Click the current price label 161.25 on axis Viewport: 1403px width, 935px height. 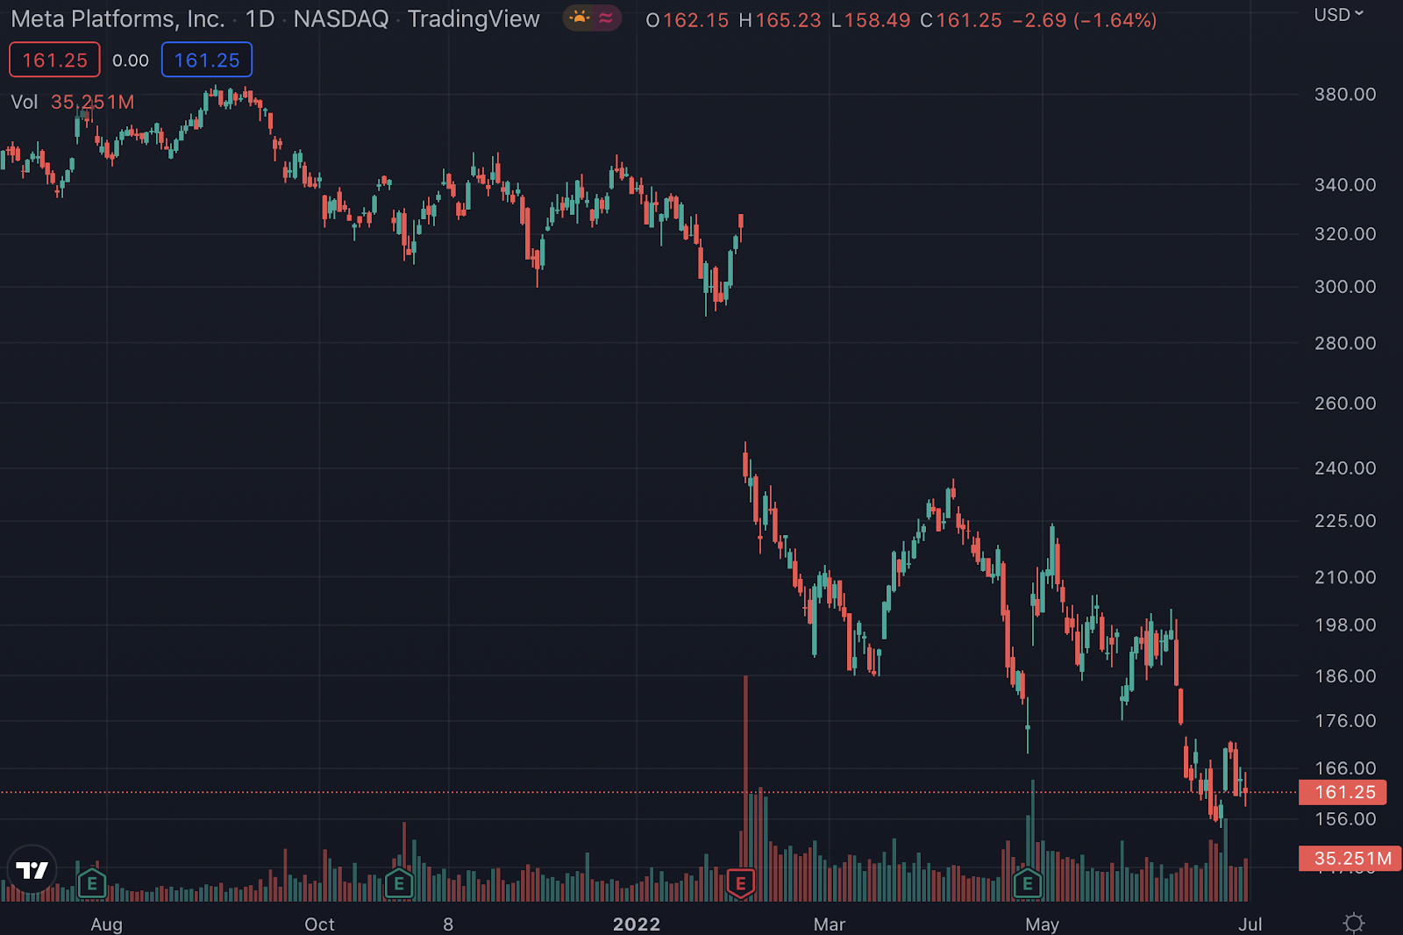coord(1342,792)
